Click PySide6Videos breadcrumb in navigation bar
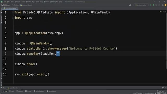 point(6,5)
